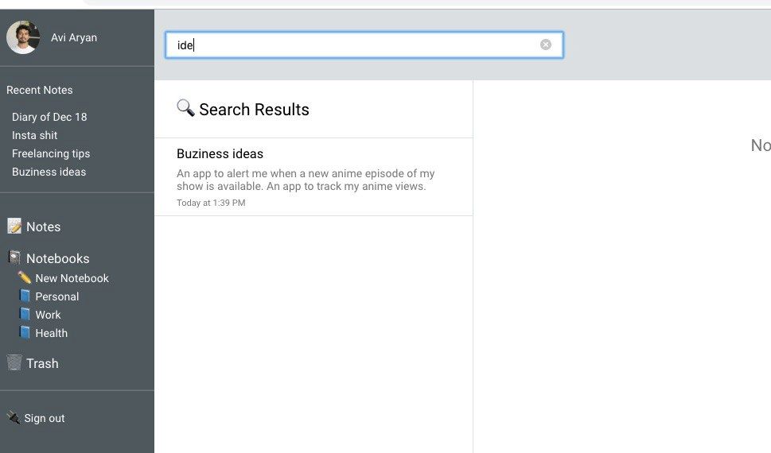Image resolution: width=771 pixels, height=453 pixels.
Task: Open the Freelancing tips recent note
Action: point(51,153)
